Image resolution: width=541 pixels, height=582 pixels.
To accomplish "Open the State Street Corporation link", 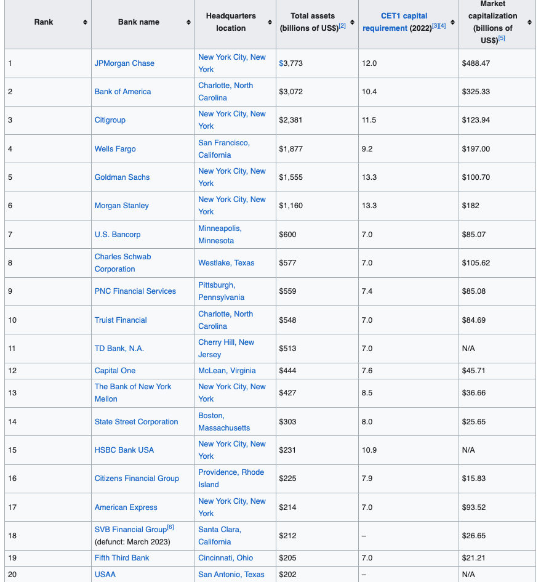I will point(136,422).
